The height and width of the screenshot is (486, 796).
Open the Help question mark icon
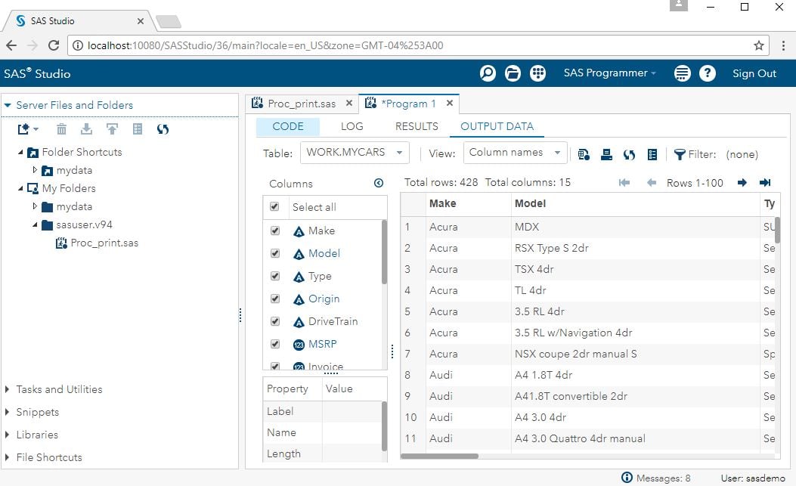pos(707,73)
